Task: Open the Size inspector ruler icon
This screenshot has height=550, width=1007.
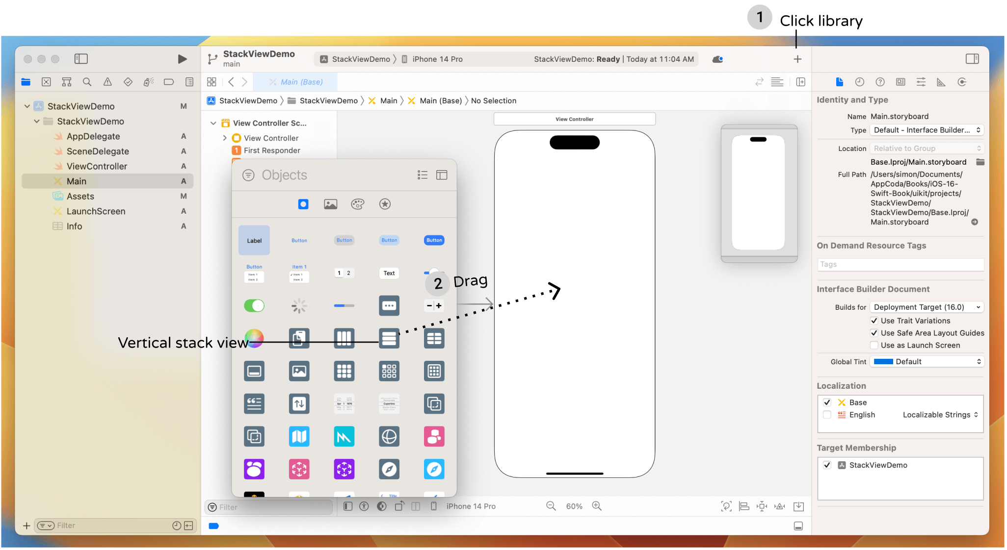Action: coord(941,82)
